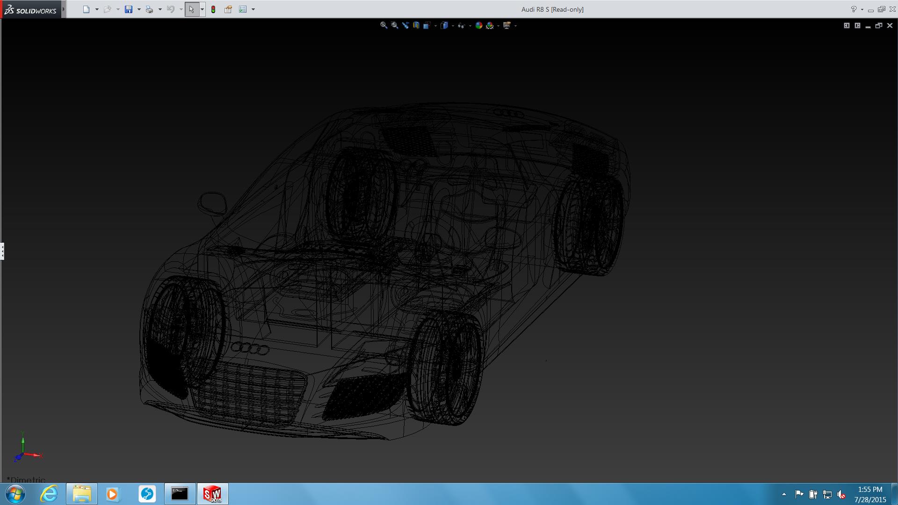Image resolution: width=898 pixels, height=505 pixels.
Task: Click the Rebuild traffic light icon
Action: [x=213, y=9]
